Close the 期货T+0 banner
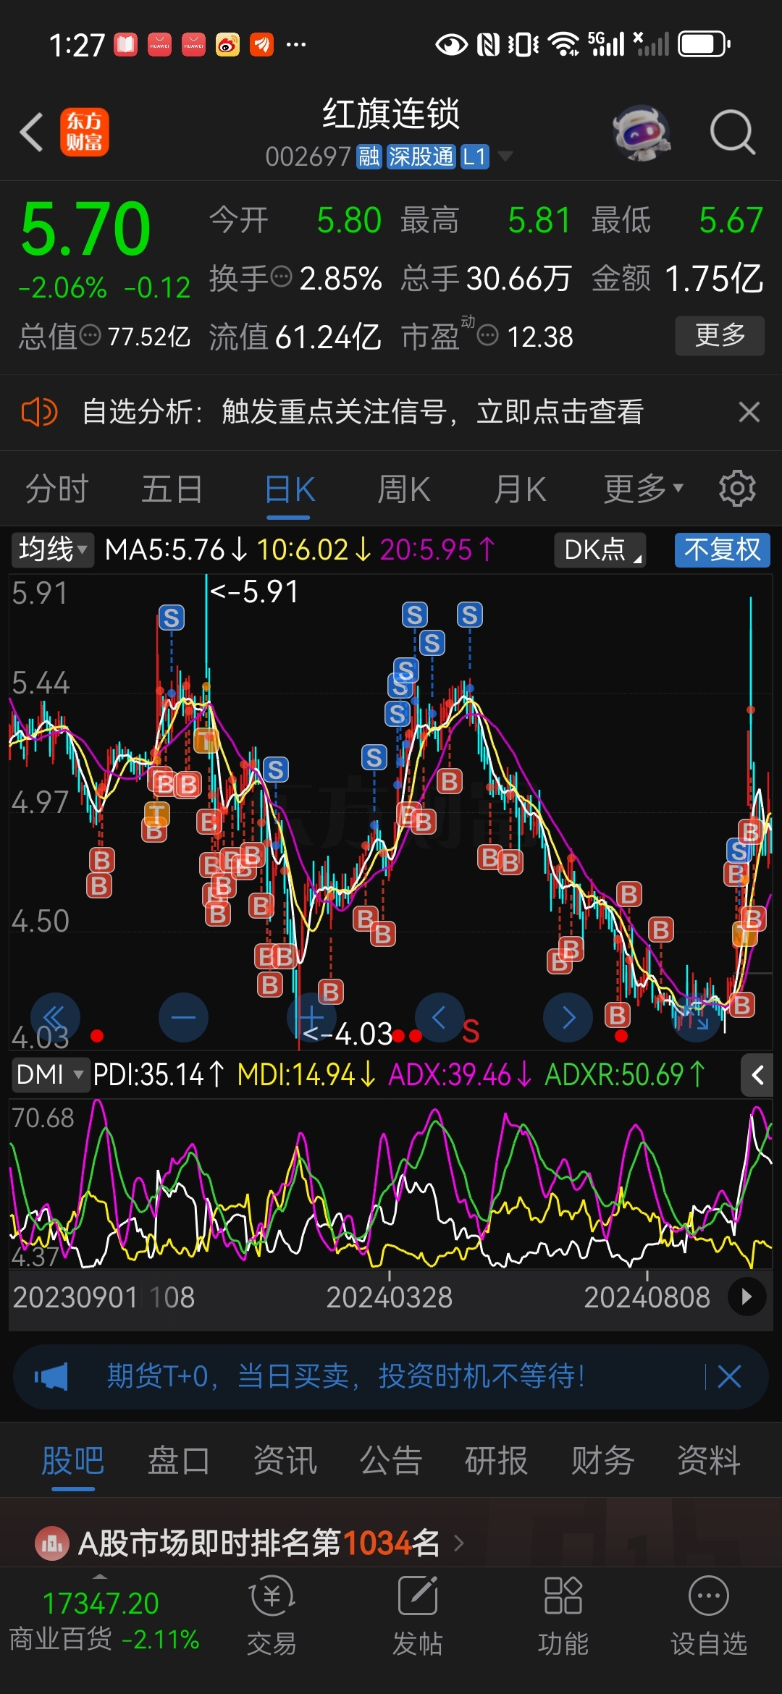This screenshot has width=782, height=1694. point(729,1376)
